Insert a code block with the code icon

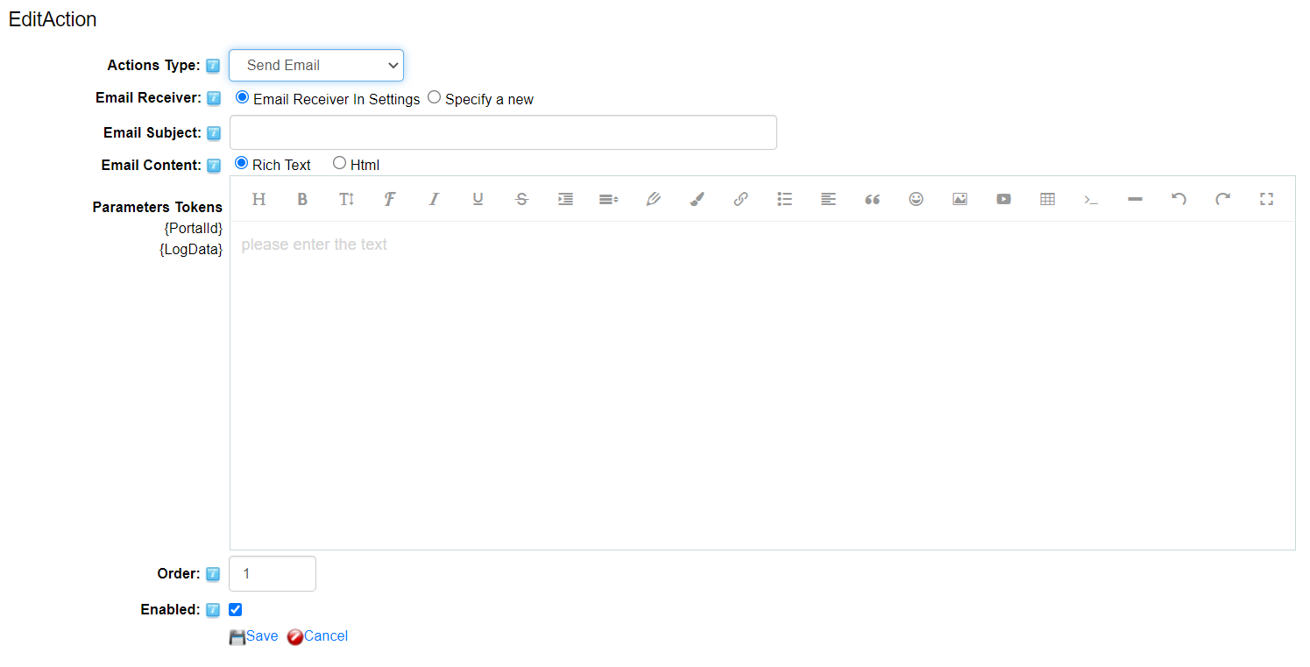pyautogui.click(x=1091, y=199)
